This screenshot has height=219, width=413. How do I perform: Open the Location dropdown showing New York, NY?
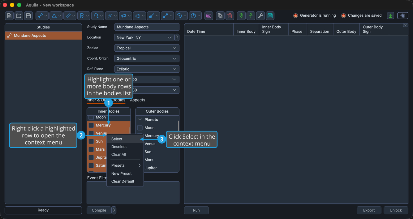pyautogui.click(x=144, y=37)
